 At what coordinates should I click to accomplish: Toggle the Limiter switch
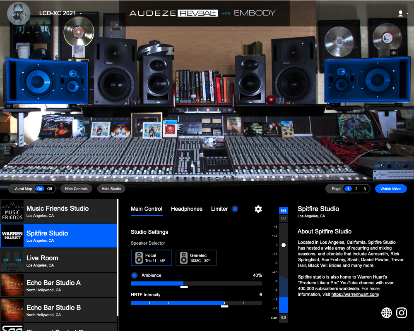(235, 209)
